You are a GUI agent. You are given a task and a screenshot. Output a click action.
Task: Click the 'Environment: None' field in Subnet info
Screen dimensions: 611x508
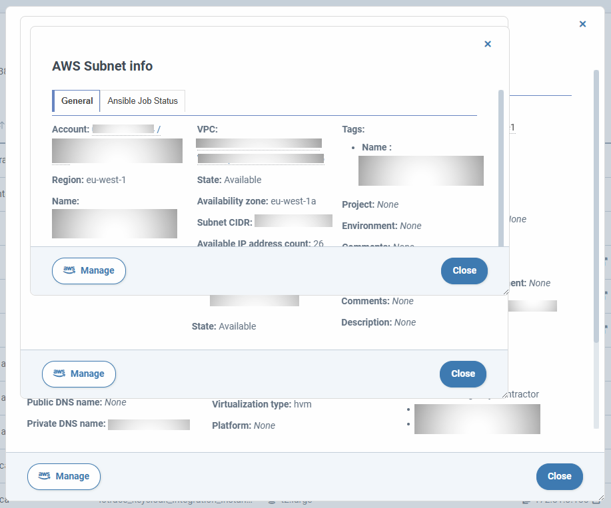382,226
